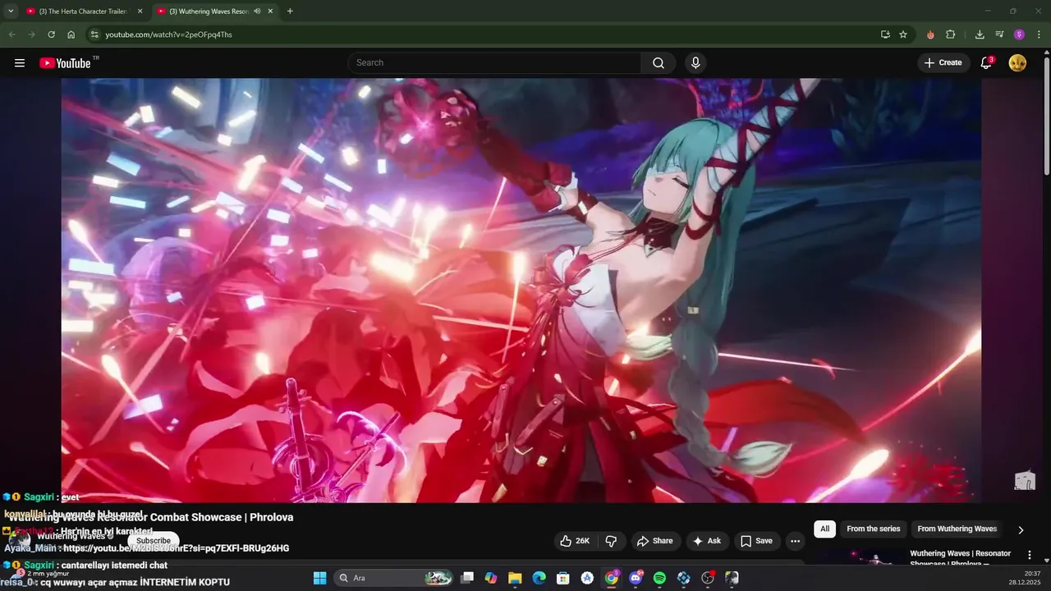Screen dimensions: 1051x591
Task: Click the YouTube search magnifier button
Action: 659,62
